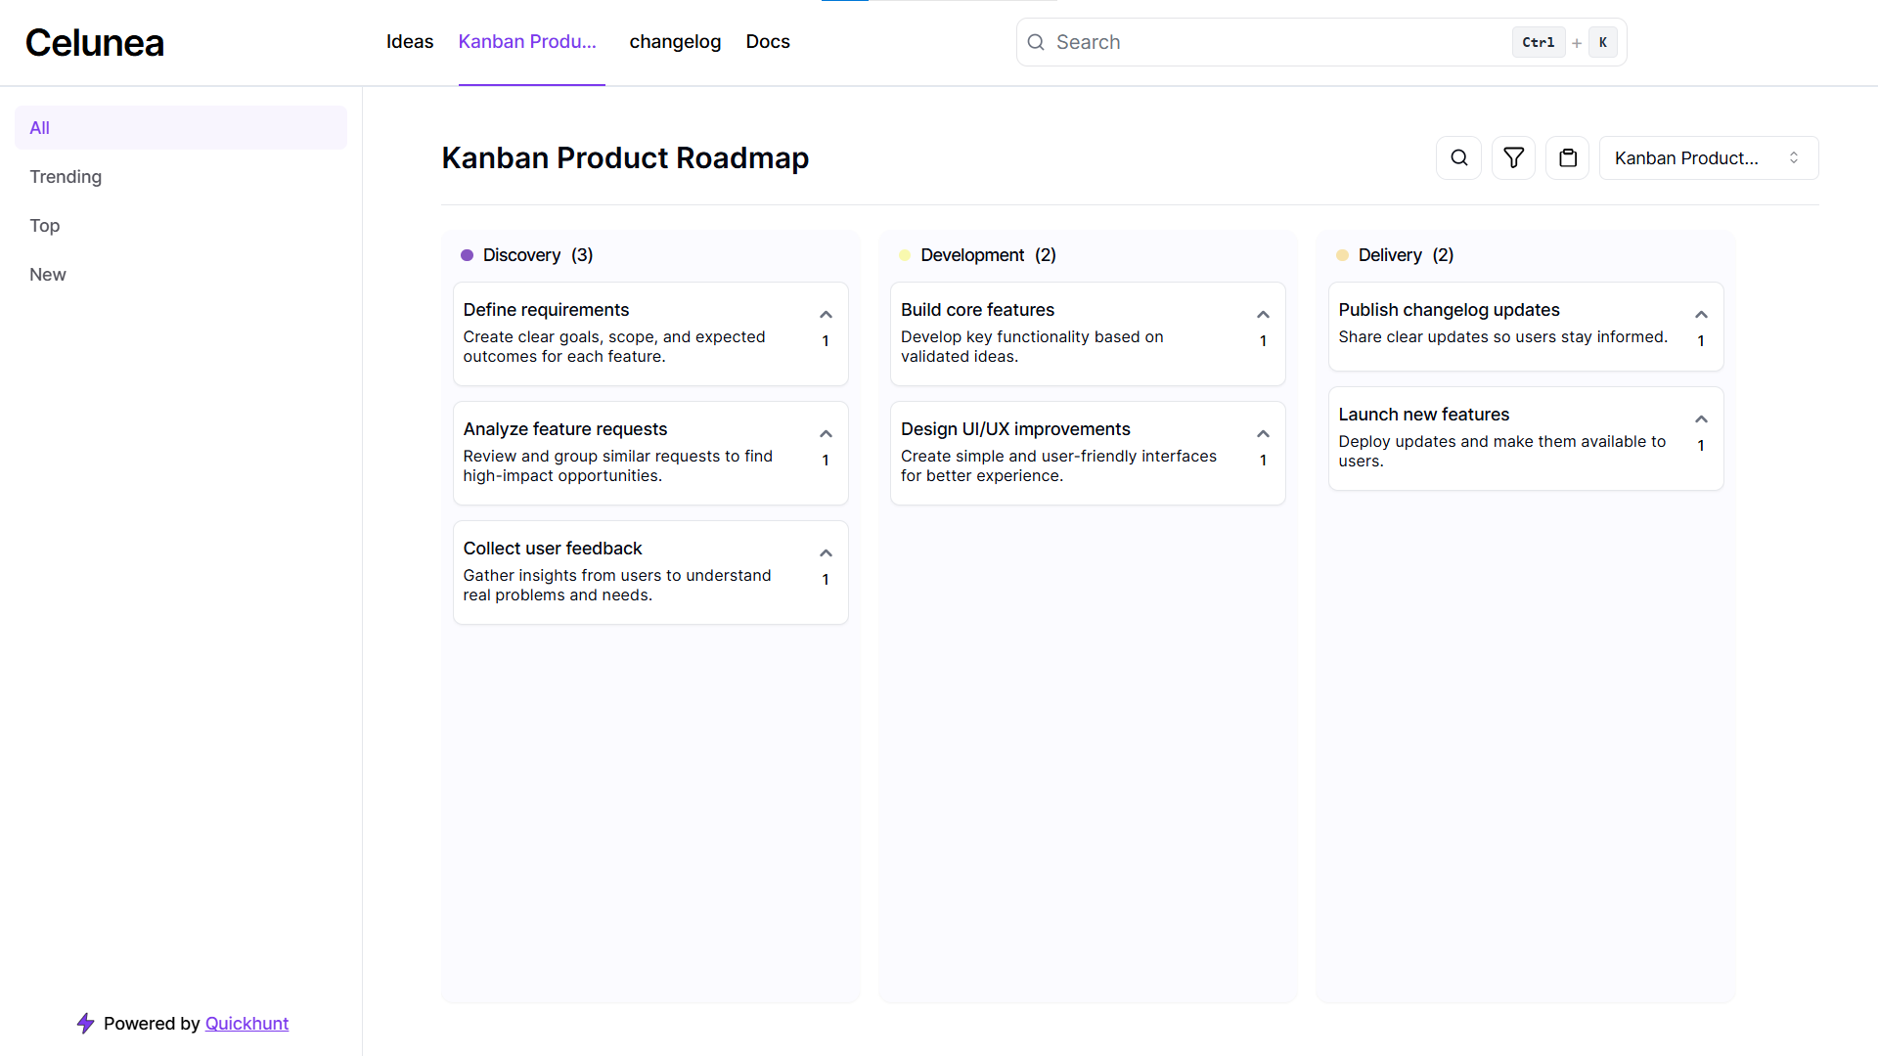1878x1056 pixels.
Task: Open the changelog tab
Action: click(x=675, y=42)
